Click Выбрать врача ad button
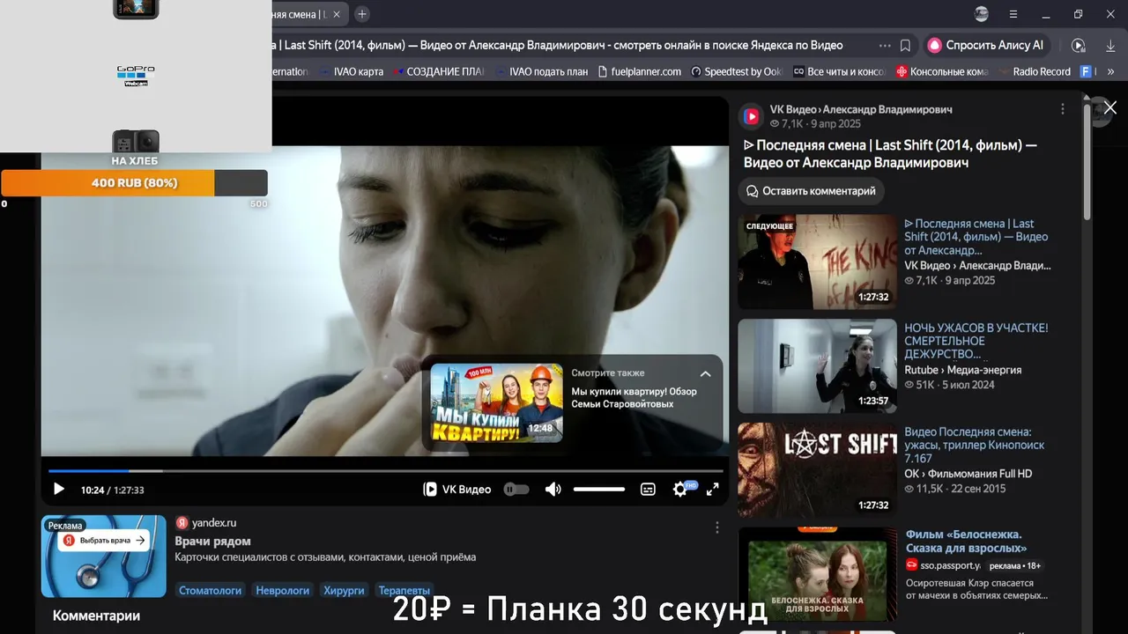Viewport: 1128px width, 634px height. (x=103, y=540)
